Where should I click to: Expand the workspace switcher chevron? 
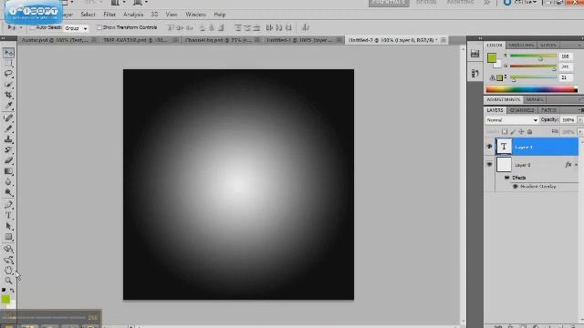pos(486,3)
